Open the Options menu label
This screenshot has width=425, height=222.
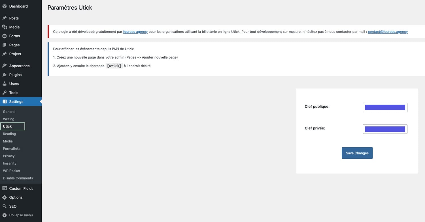[x=16, y=197]
